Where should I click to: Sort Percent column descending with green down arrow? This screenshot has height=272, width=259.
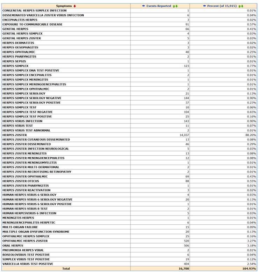point(242,6)
